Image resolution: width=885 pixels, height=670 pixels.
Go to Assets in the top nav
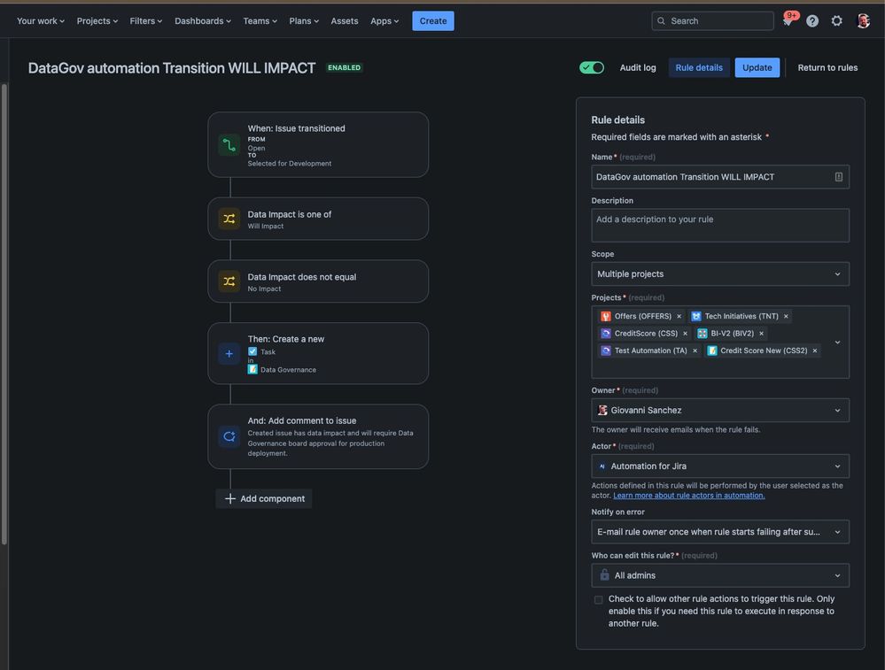[x=345, y=21]
